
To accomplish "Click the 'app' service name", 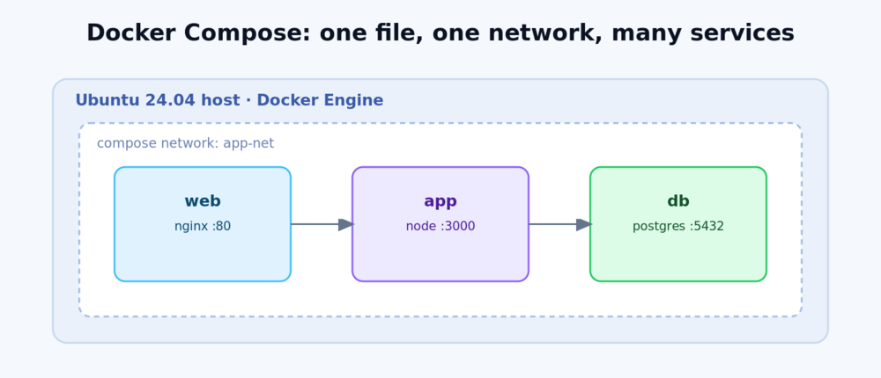I will (x=440, y=202).
